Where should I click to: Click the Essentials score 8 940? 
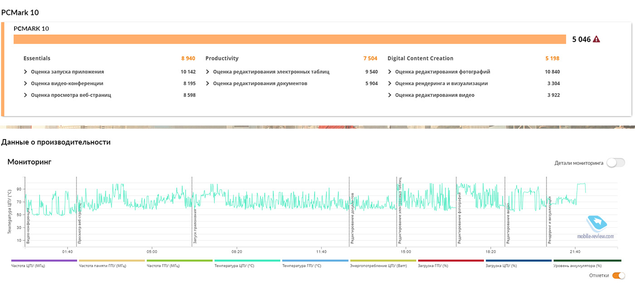[188, 58]
